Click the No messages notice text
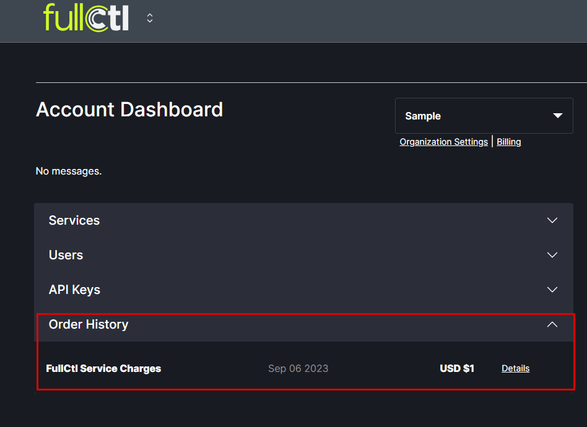Screen dimensions: 587x427 click(69, 171)
